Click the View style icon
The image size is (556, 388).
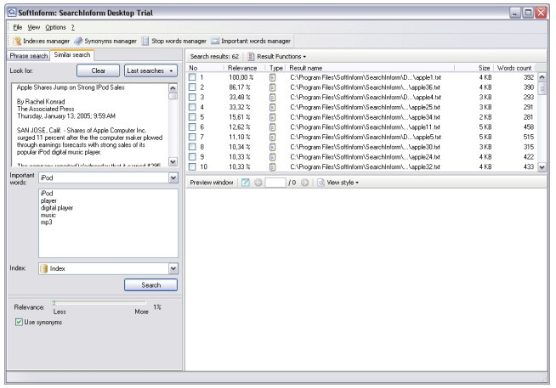click(x=321, y=183)
